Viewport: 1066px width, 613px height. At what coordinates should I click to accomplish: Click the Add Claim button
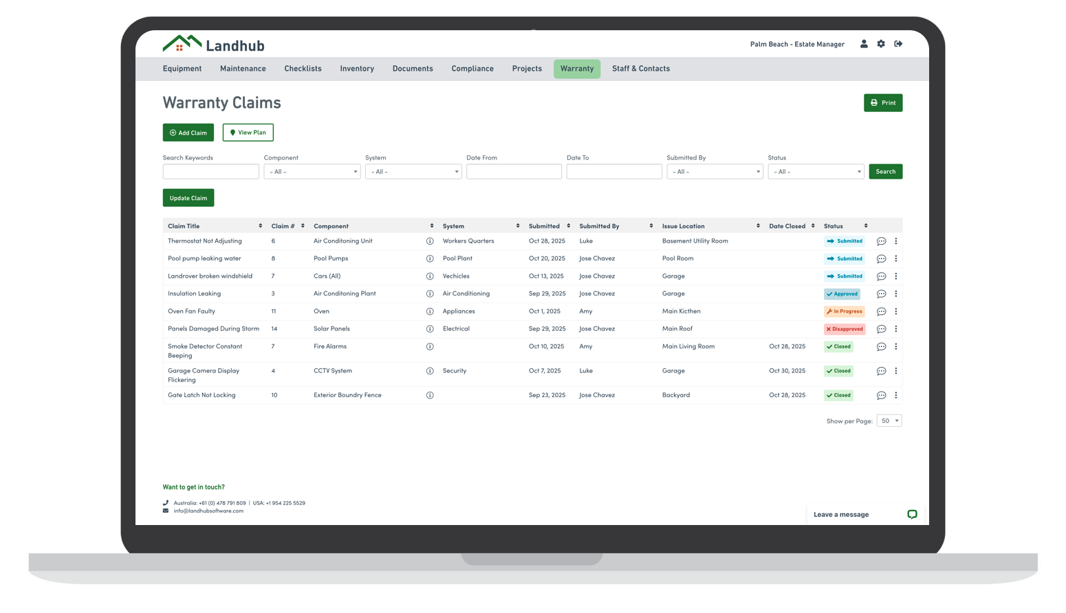tap(188, 133)
